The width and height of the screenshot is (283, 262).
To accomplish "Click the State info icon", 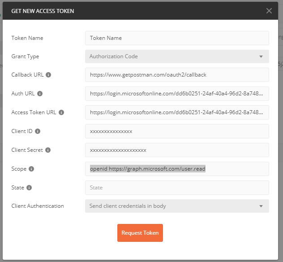I will pyautogui.click(x=29, y=188).
